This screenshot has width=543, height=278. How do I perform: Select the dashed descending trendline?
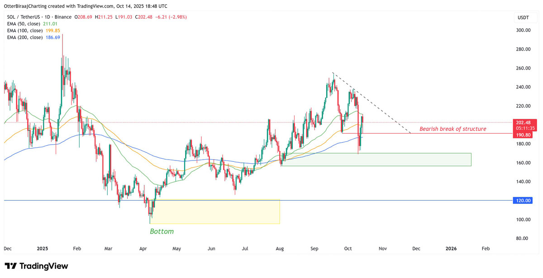click(x=371, y=103)
